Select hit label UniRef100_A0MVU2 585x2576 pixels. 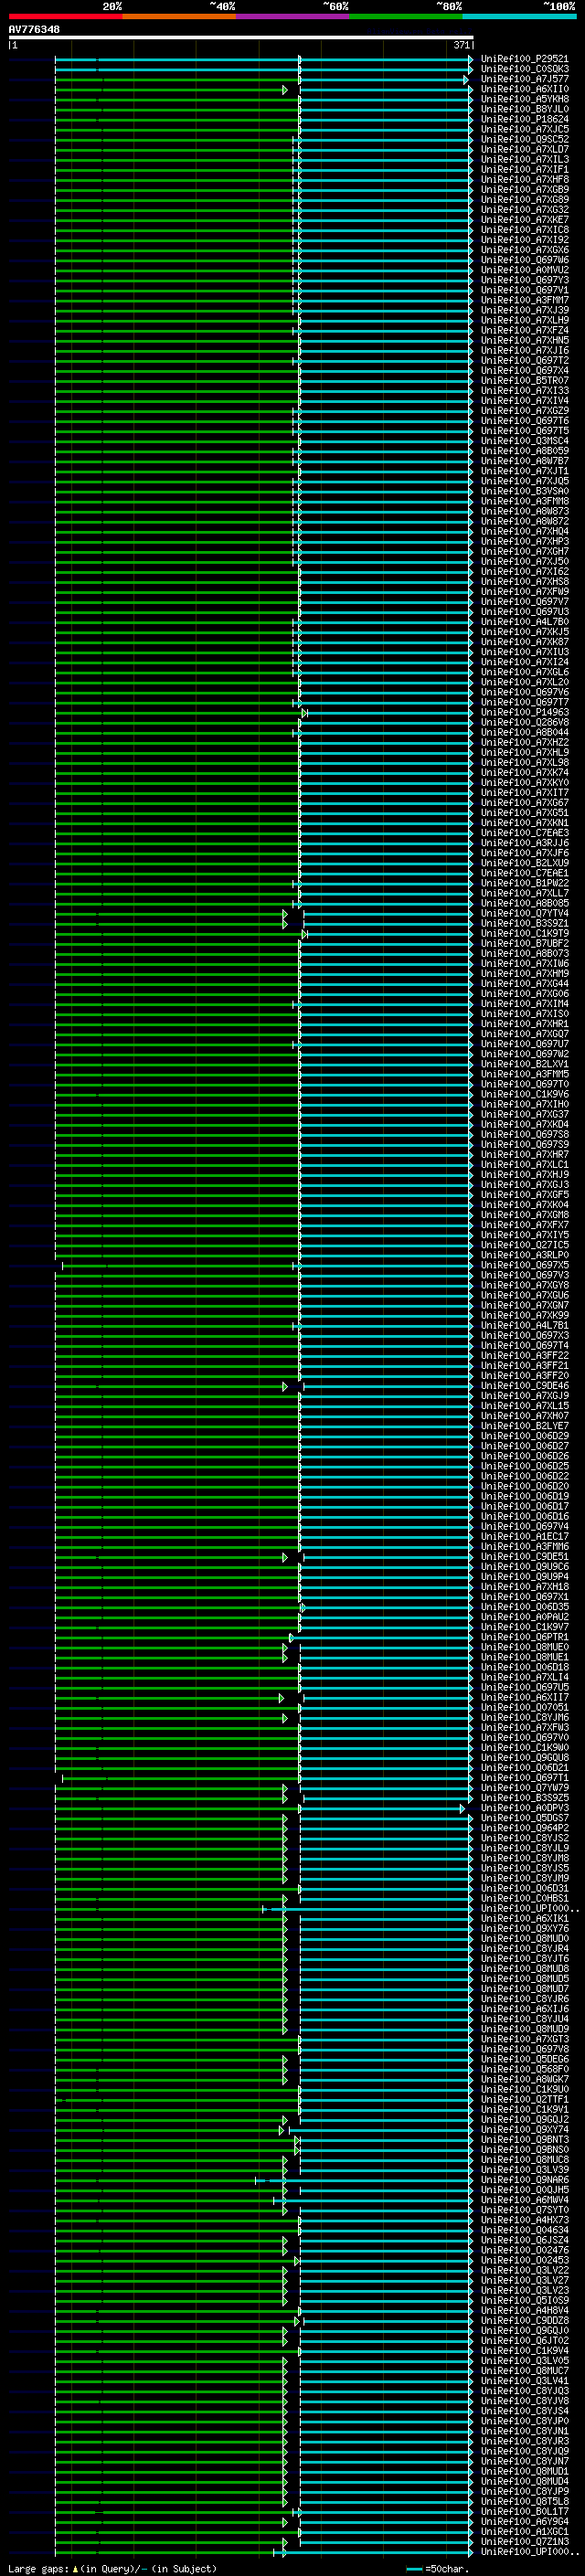tap(525, 270)
